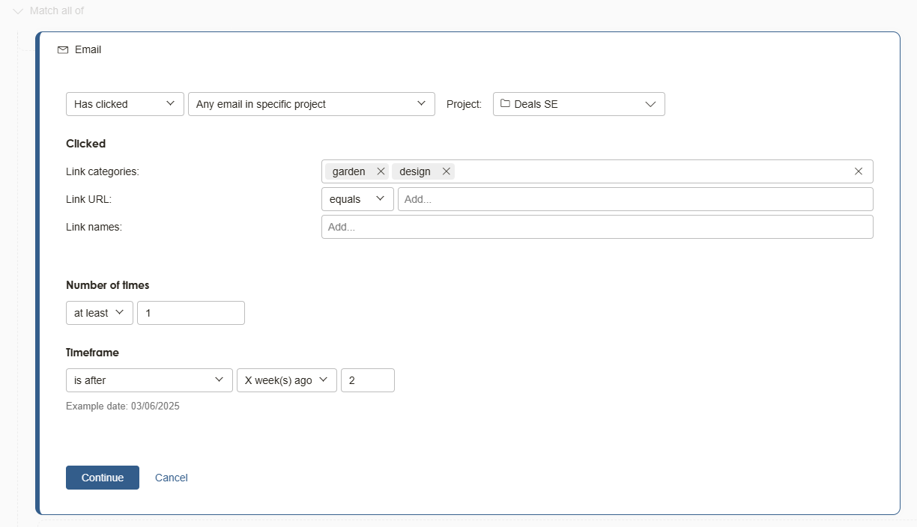Open the is after timeframe dropdown
Image resolution: width=917 pixels, height=527 pixels.
click(x=149, y=380)
